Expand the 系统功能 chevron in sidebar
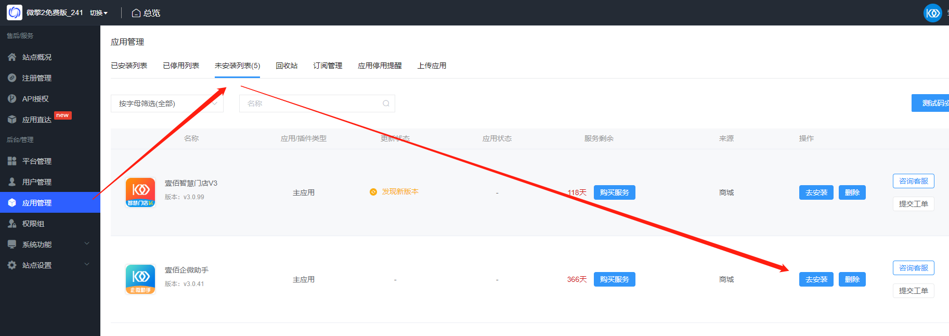The height and width of the screenshot is (336, 949). [87, 243]
